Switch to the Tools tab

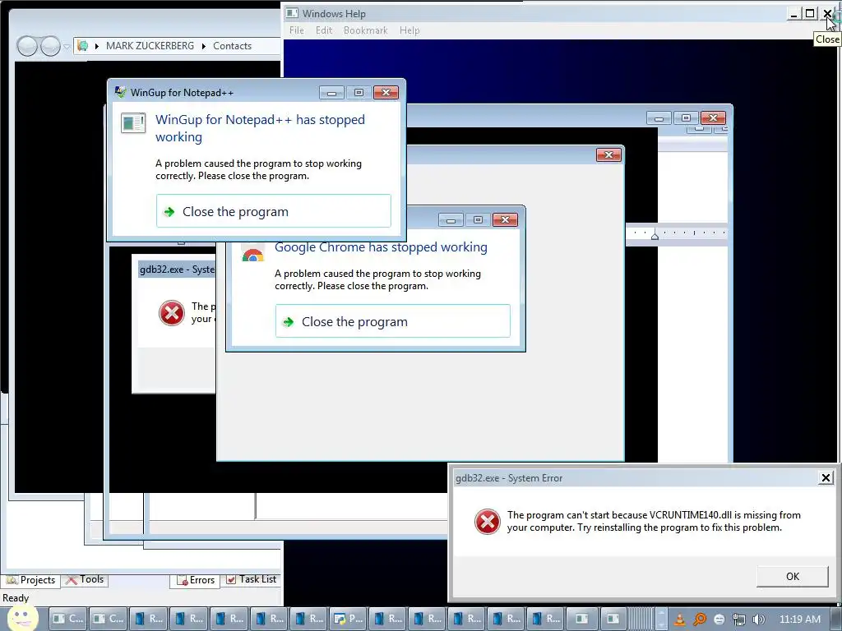[85, 579]
